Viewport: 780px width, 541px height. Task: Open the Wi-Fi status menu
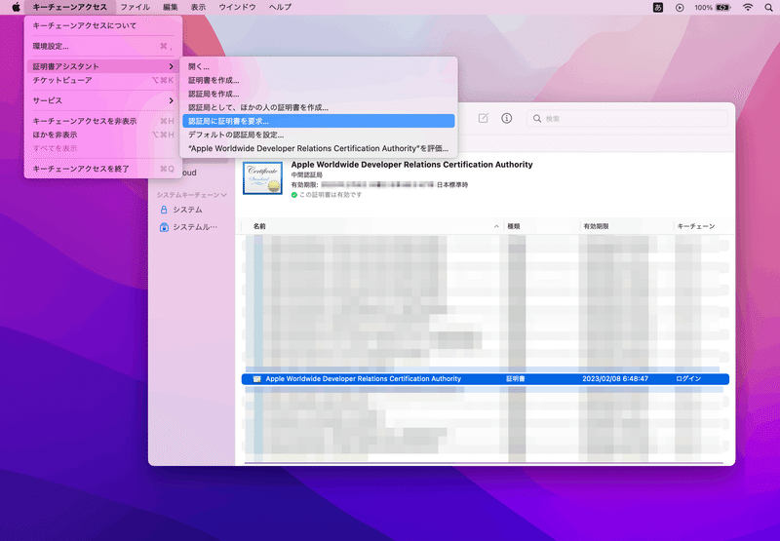(748, 8)
